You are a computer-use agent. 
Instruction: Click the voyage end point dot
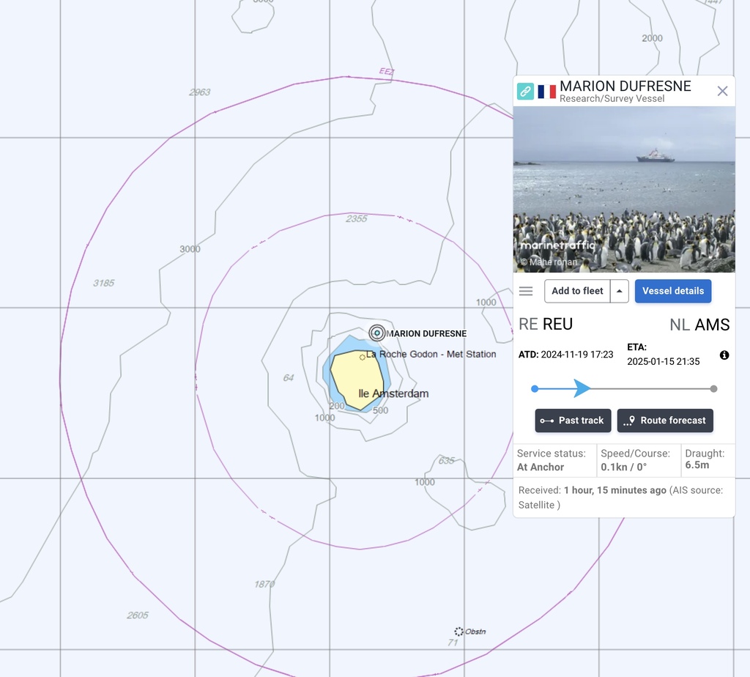pos(713,389)
